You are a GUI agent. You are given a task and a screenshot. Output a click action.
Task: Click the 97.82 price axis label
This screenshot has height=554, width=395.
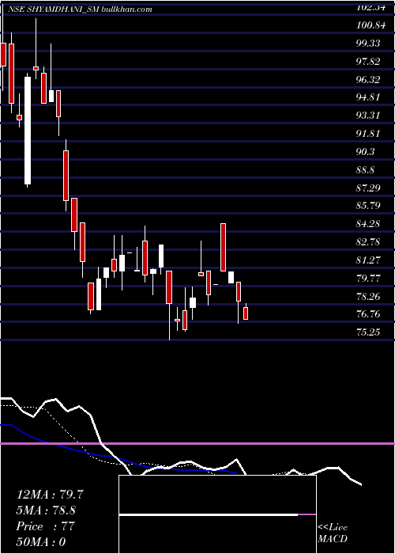tap(368, 62)
